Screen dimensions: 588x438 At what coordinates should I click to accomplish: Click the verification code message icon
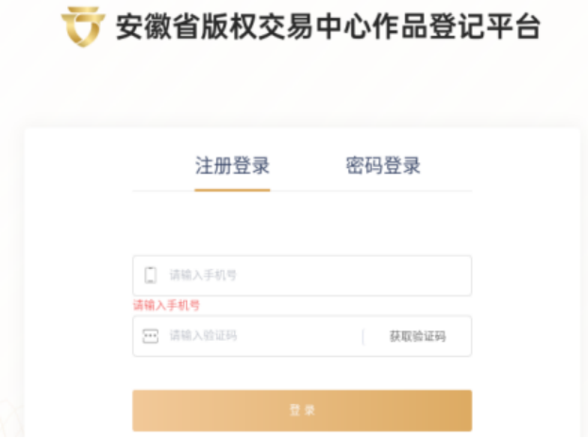coord(150,336)
